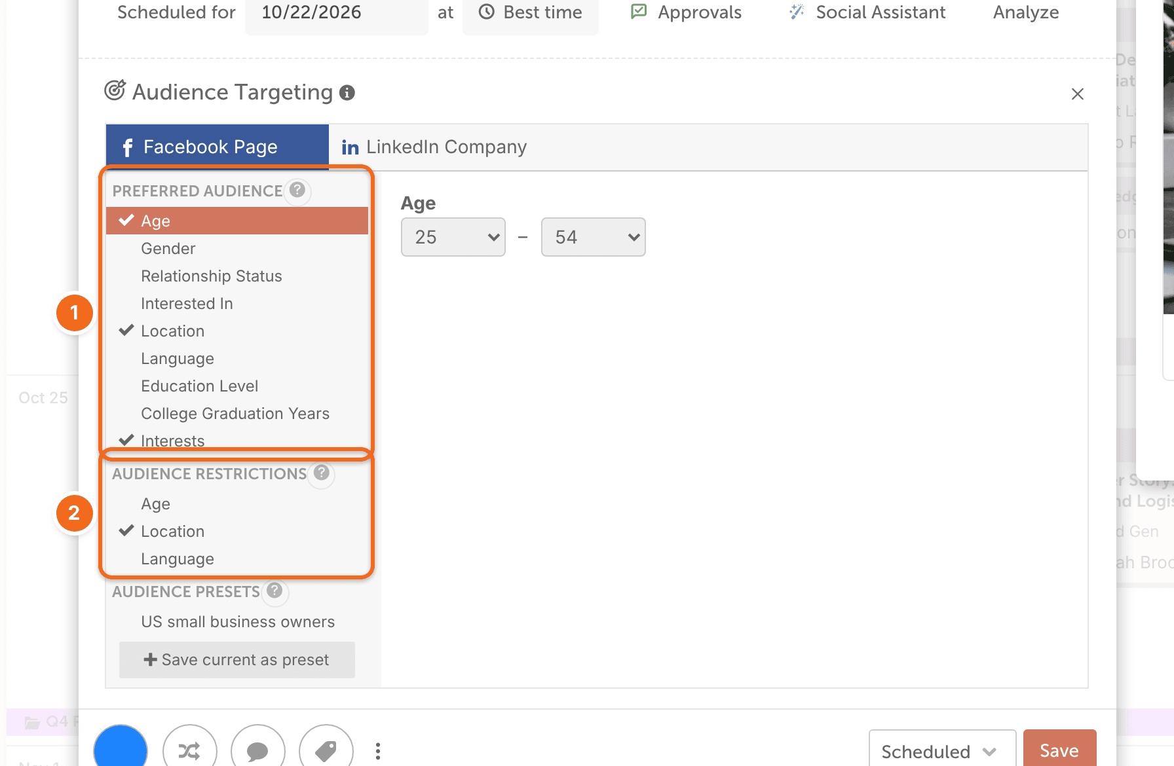Switch to the Facebook Page tab
Screen dimensions: 1174x766
[218, 147]
